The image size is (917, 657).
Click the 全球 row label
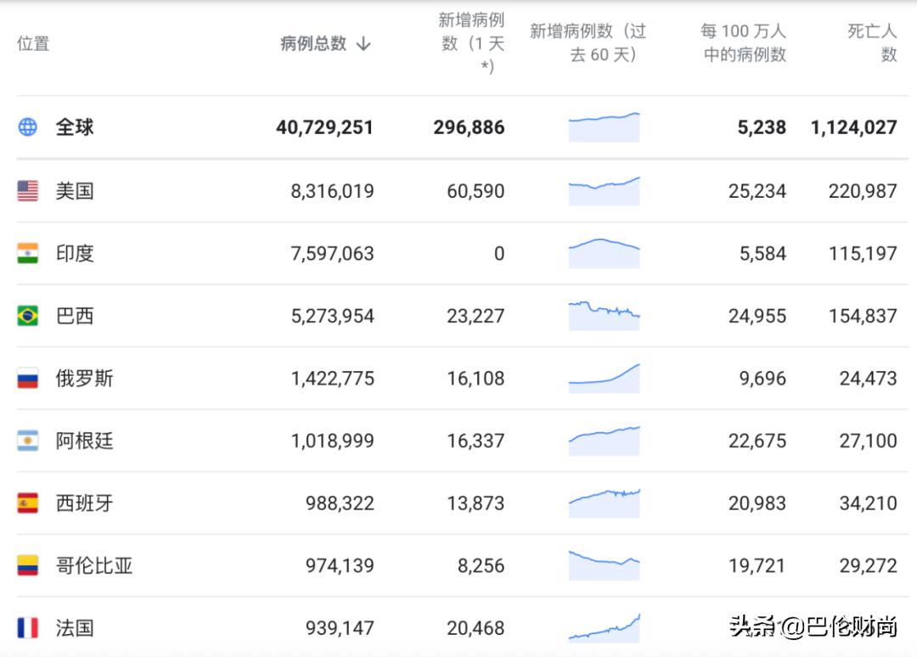click(x=75, y=126)
